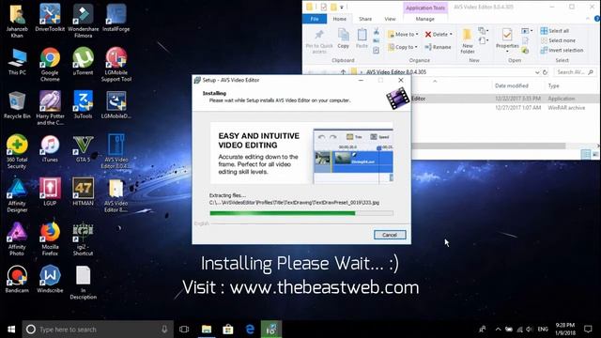
Task: Click Select none in Explorer ribbon
Action: click(558, 40)
